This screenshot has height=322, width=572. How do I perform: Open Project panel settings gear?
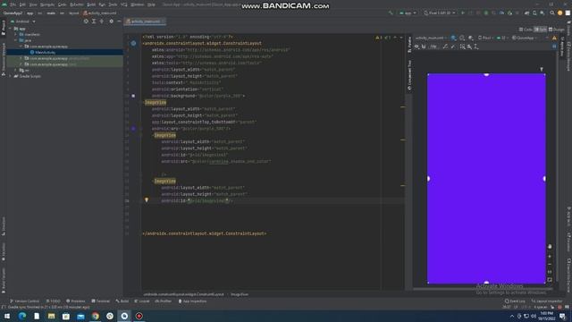pyautogui.click(x=111, y=21)
